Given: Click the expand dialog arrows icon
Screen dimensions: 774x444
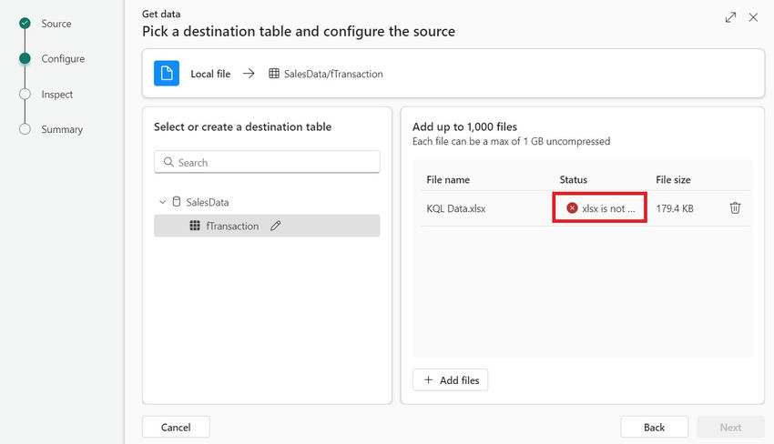Looking at the screenshot, I should (x=730, y=17).
